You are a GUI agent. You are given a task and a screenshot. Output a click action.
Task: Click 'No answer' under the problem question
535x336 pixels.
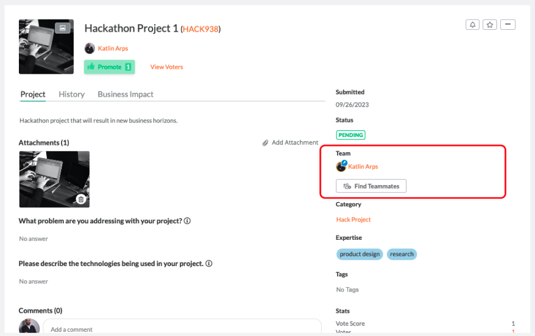(x=34, y=239)
